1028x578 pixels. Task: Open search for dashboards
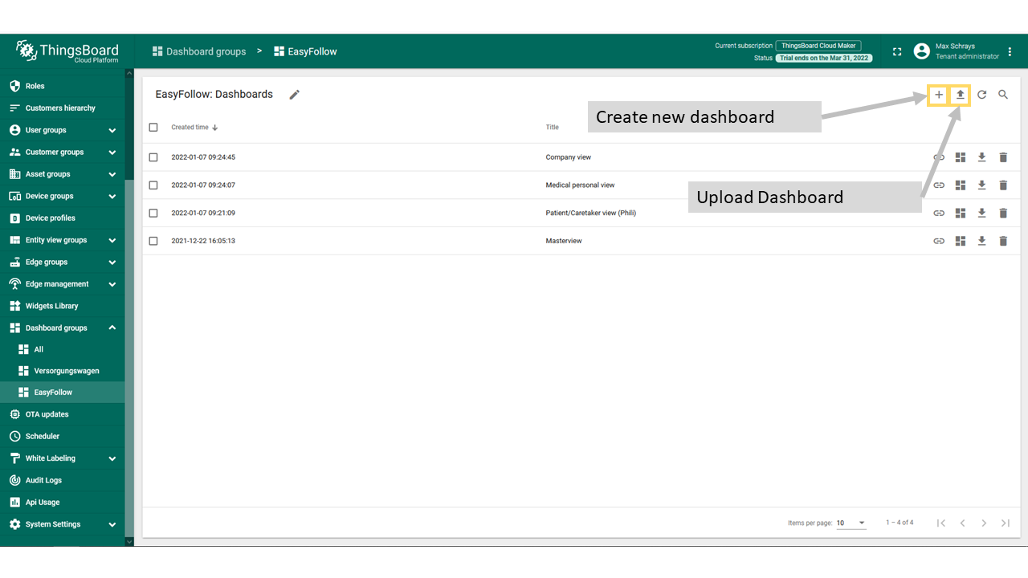[x=1002, y=95]
